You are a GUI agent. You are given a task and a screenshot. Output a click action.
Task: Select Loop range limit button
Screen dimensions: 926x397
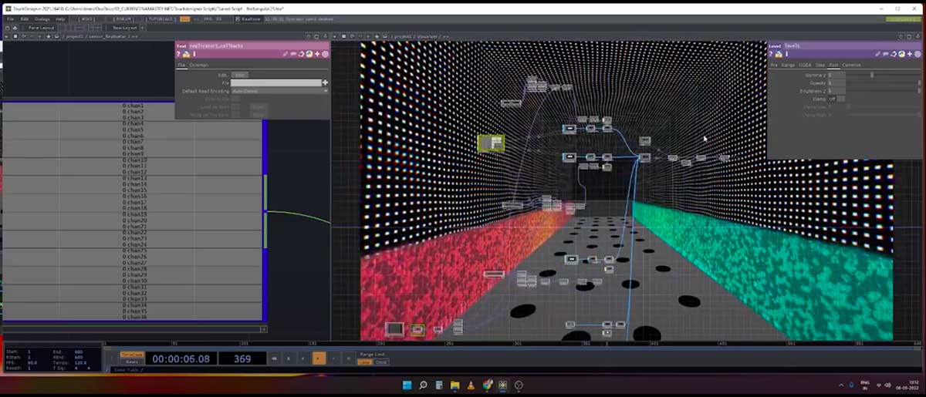coord(365,362)
